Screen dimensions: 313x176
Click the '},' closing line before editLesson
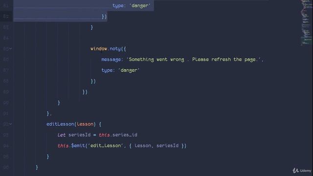pos(49,113)
